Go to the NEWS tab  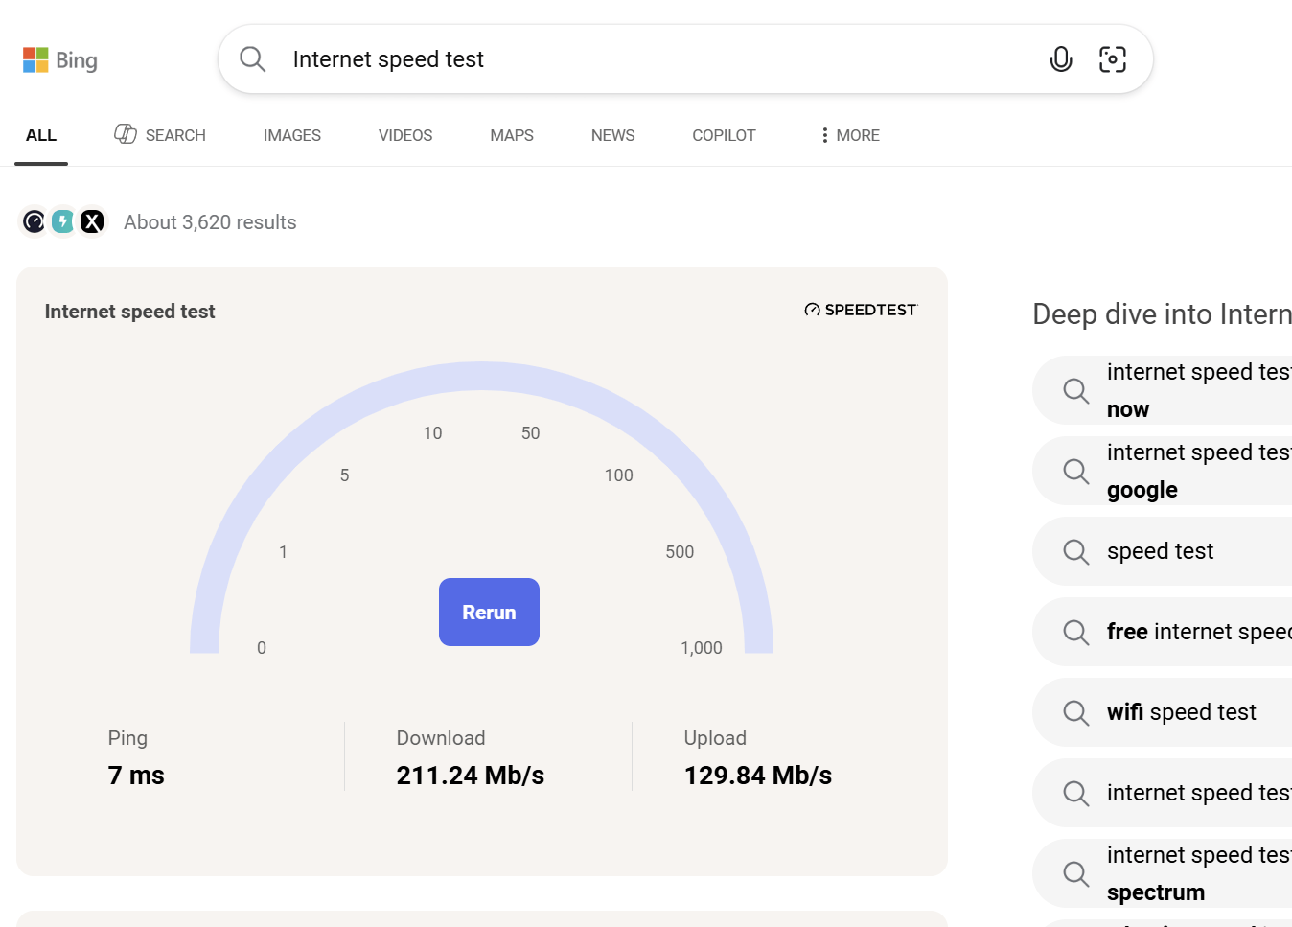point(612,135)
